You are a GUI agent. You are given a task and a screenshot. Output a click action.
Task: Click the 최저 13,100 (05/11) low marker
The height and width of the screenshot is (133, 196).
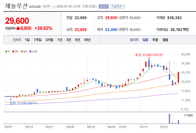23,103
